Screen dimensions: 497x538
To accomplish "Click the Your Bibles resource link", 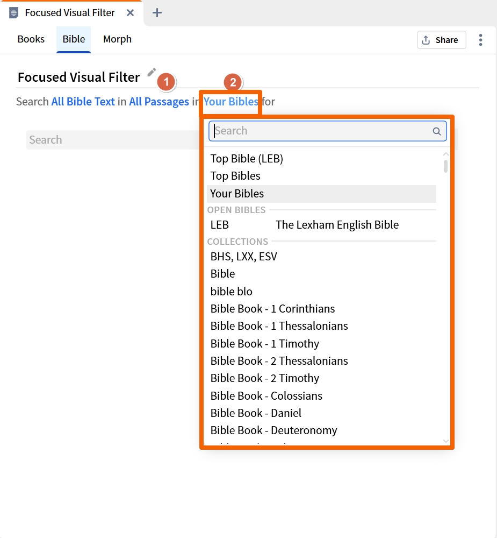I will (x=231, y=102).
